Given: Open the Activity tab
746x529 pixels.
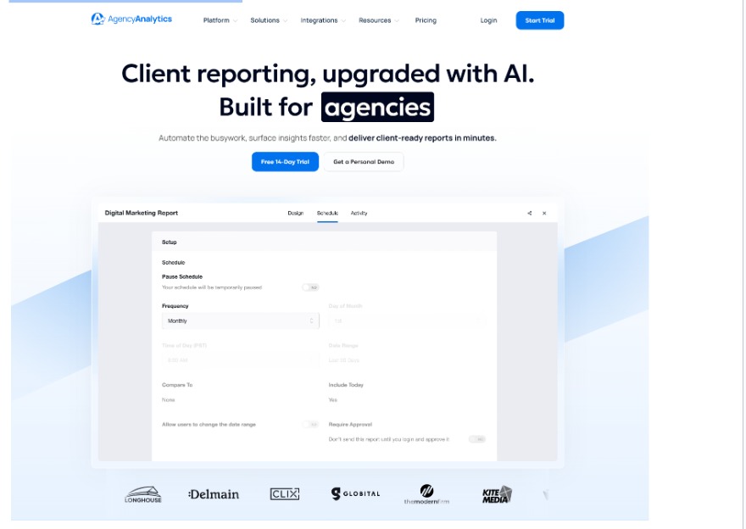Looking at the screenshot, I should [360, 213].
